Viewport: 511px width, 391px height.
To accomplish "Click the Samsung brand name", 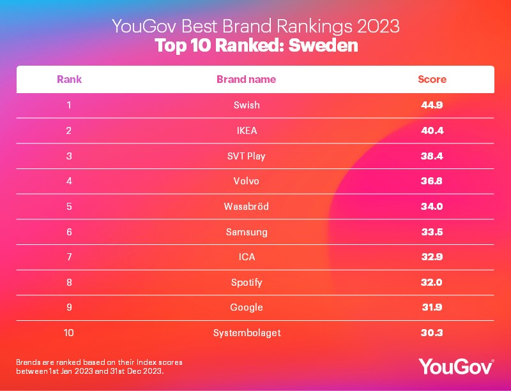I will click(x=247, y=232).
